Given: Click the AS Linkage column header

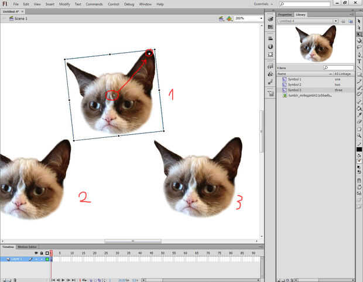Looking at the screenshot, I should 343,74.
